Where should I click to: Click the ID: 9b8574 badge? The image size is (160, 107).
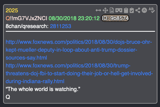[115, 18]
